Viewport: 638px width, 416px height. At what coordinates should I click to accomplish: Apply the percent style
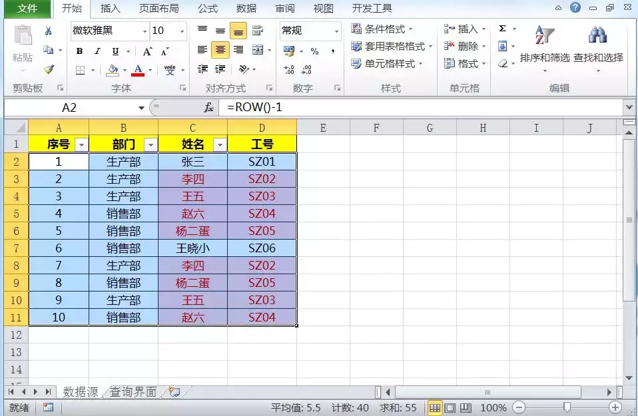[x=314, y=51]
